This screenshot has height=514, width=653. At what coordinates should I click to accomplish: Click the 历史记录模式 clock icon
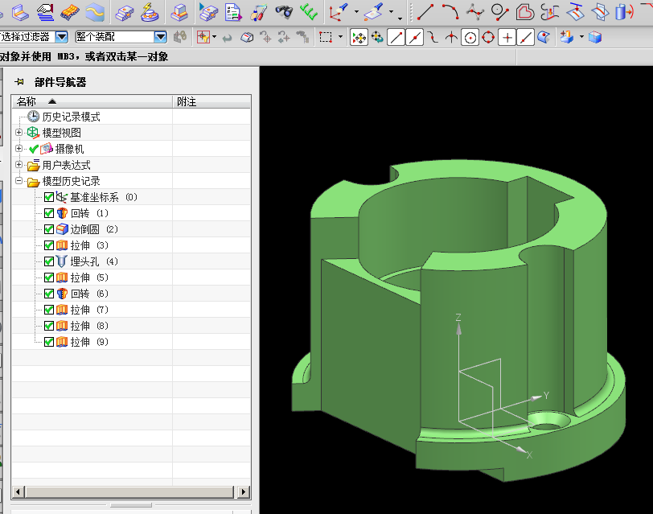click(33, 117)
